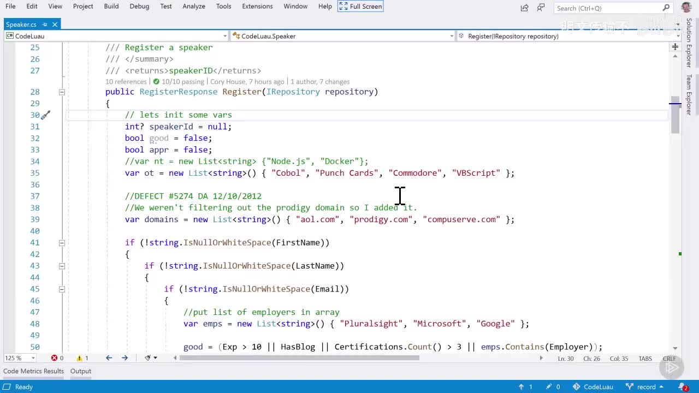This screenshot has width=699, height=393.
Task: Open the Debug menu
Action: point(139,6)
